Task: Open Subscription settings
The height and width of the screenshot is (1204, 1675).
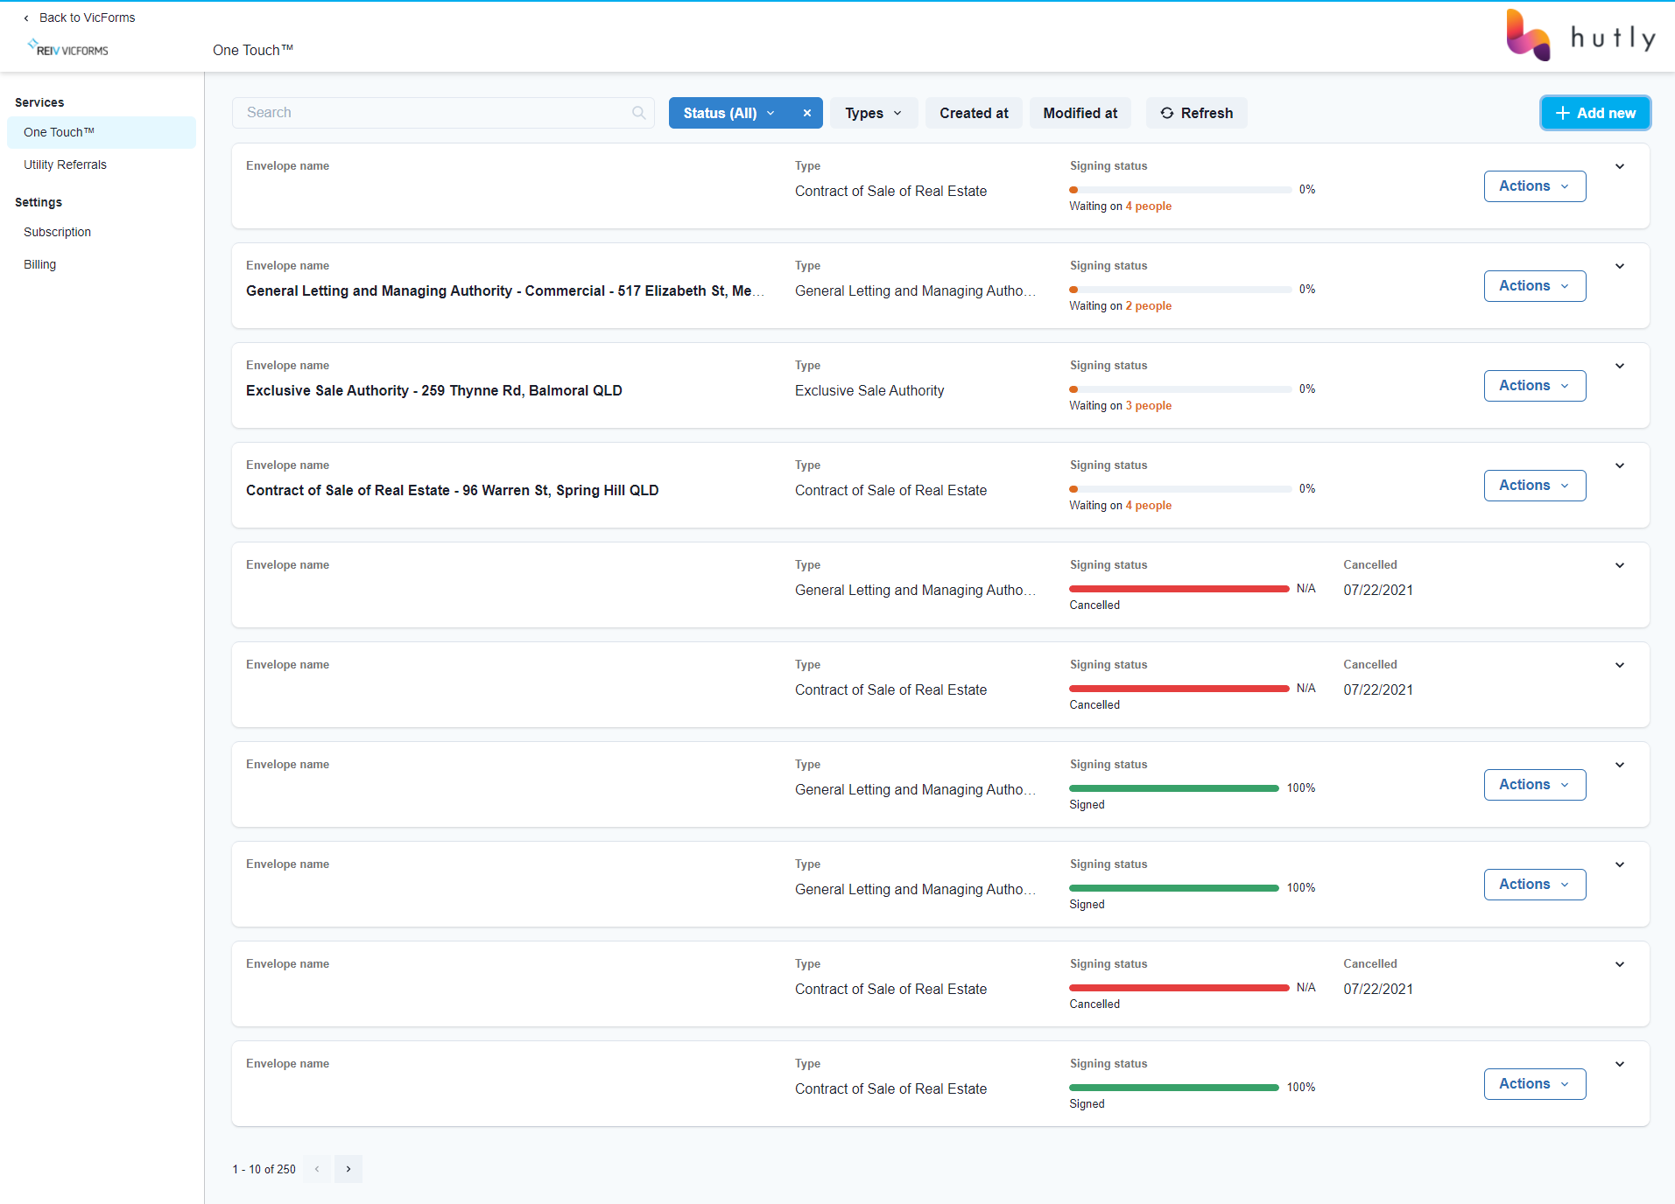Action: click(x=57, y=232)
